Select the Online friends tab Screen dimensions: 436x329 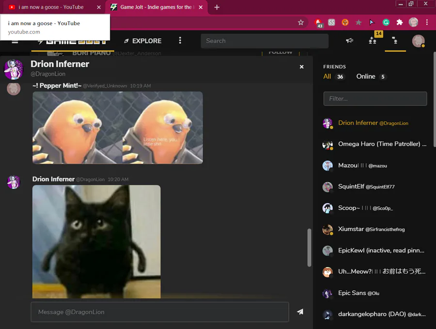click(x=366, y=76)
